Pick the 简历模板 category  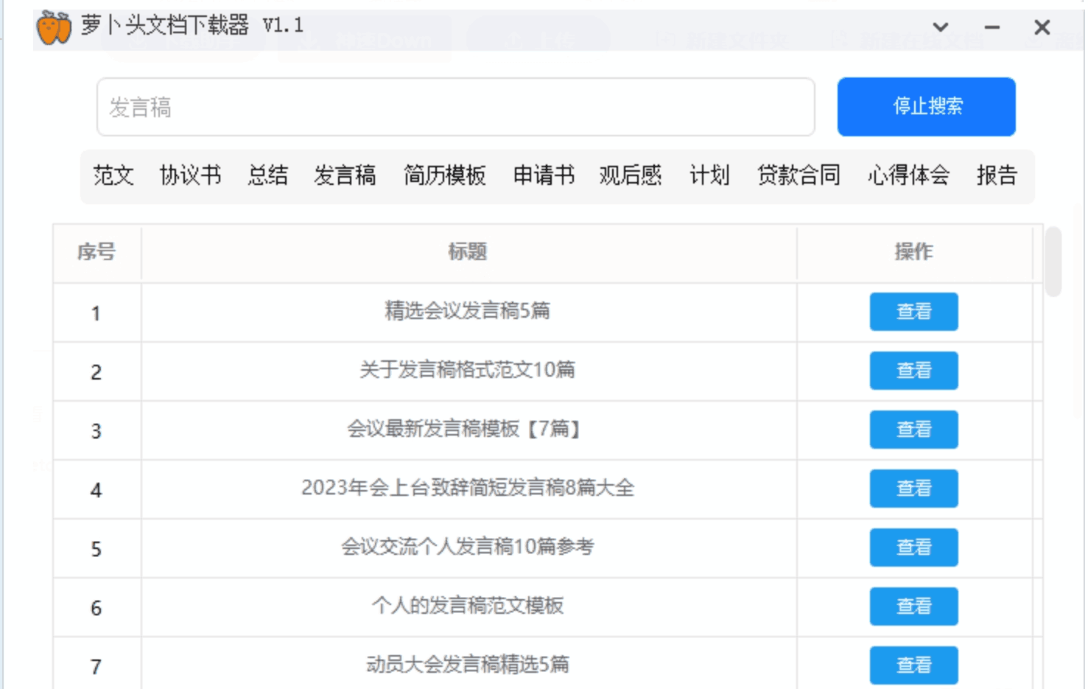pos(444,176)
